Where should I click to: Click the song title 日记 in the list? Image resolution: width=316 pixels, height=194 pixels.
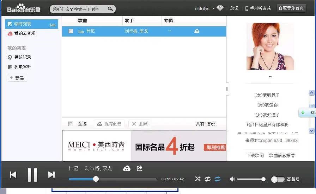point(91,31)
